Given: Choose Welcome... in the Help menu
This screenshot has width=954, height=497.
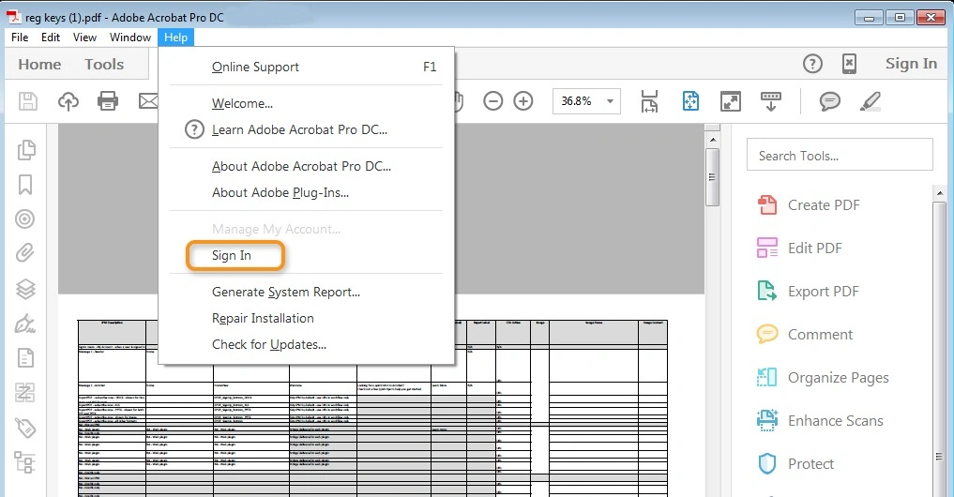Looking at the screenshot, I should point(306,103).
